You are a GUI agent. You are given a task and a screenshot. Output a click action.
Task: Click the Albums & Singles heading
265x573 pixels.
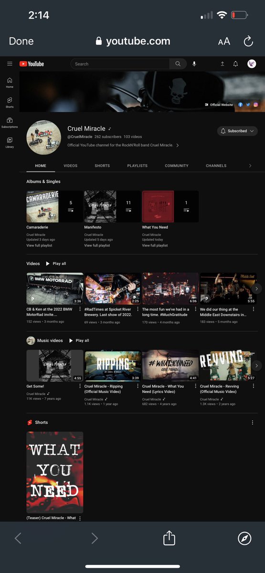tap(43, 181)
